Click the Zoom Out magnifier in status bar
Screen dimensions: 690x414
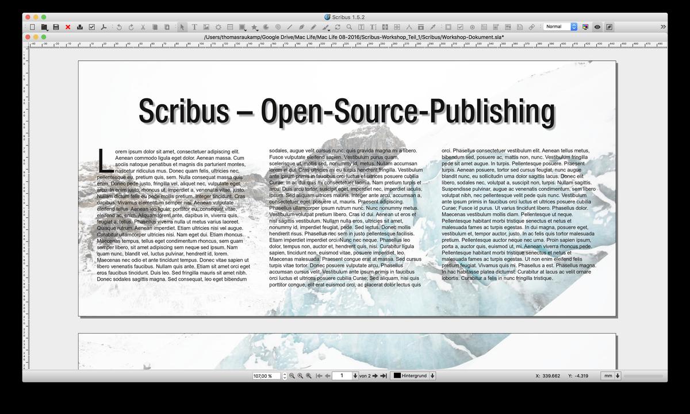coord(292,375)
